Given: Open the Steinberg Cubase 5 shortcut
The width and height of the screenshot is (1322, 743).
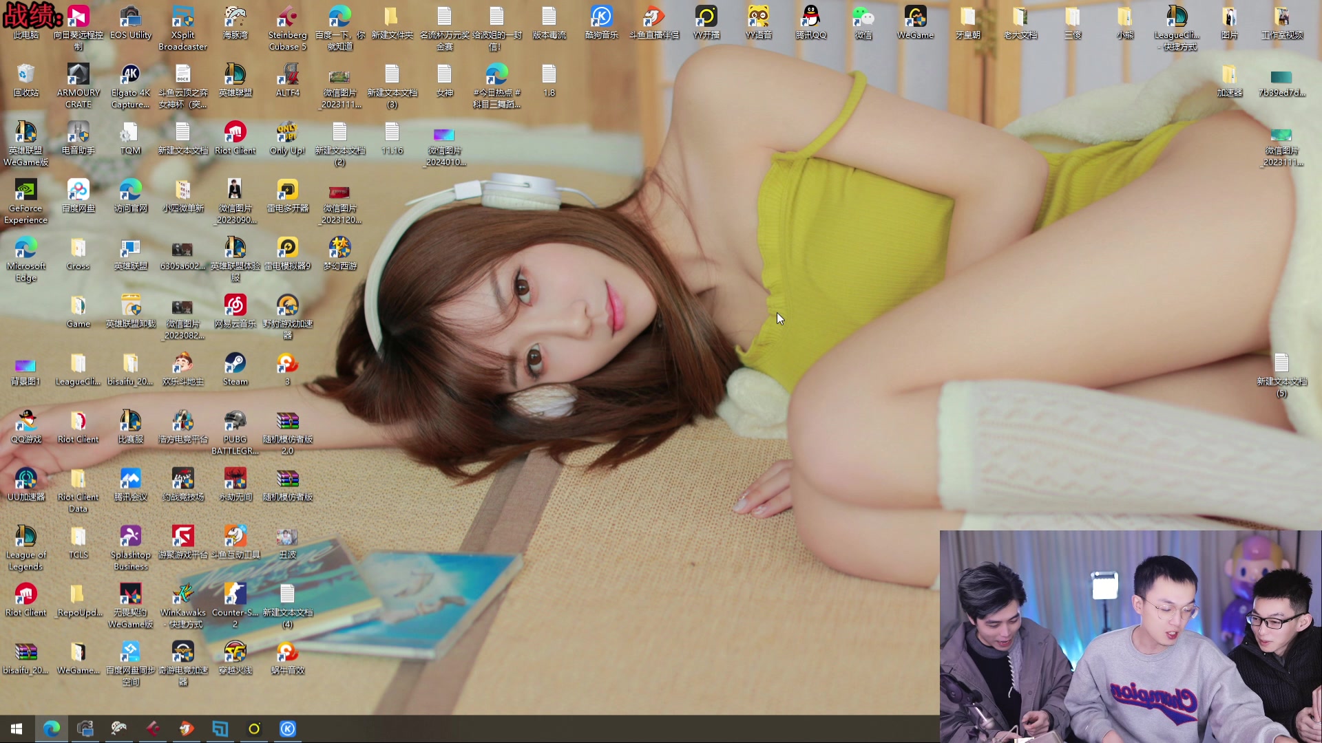Looking at the screenshot, I should (x=287, y=18).
